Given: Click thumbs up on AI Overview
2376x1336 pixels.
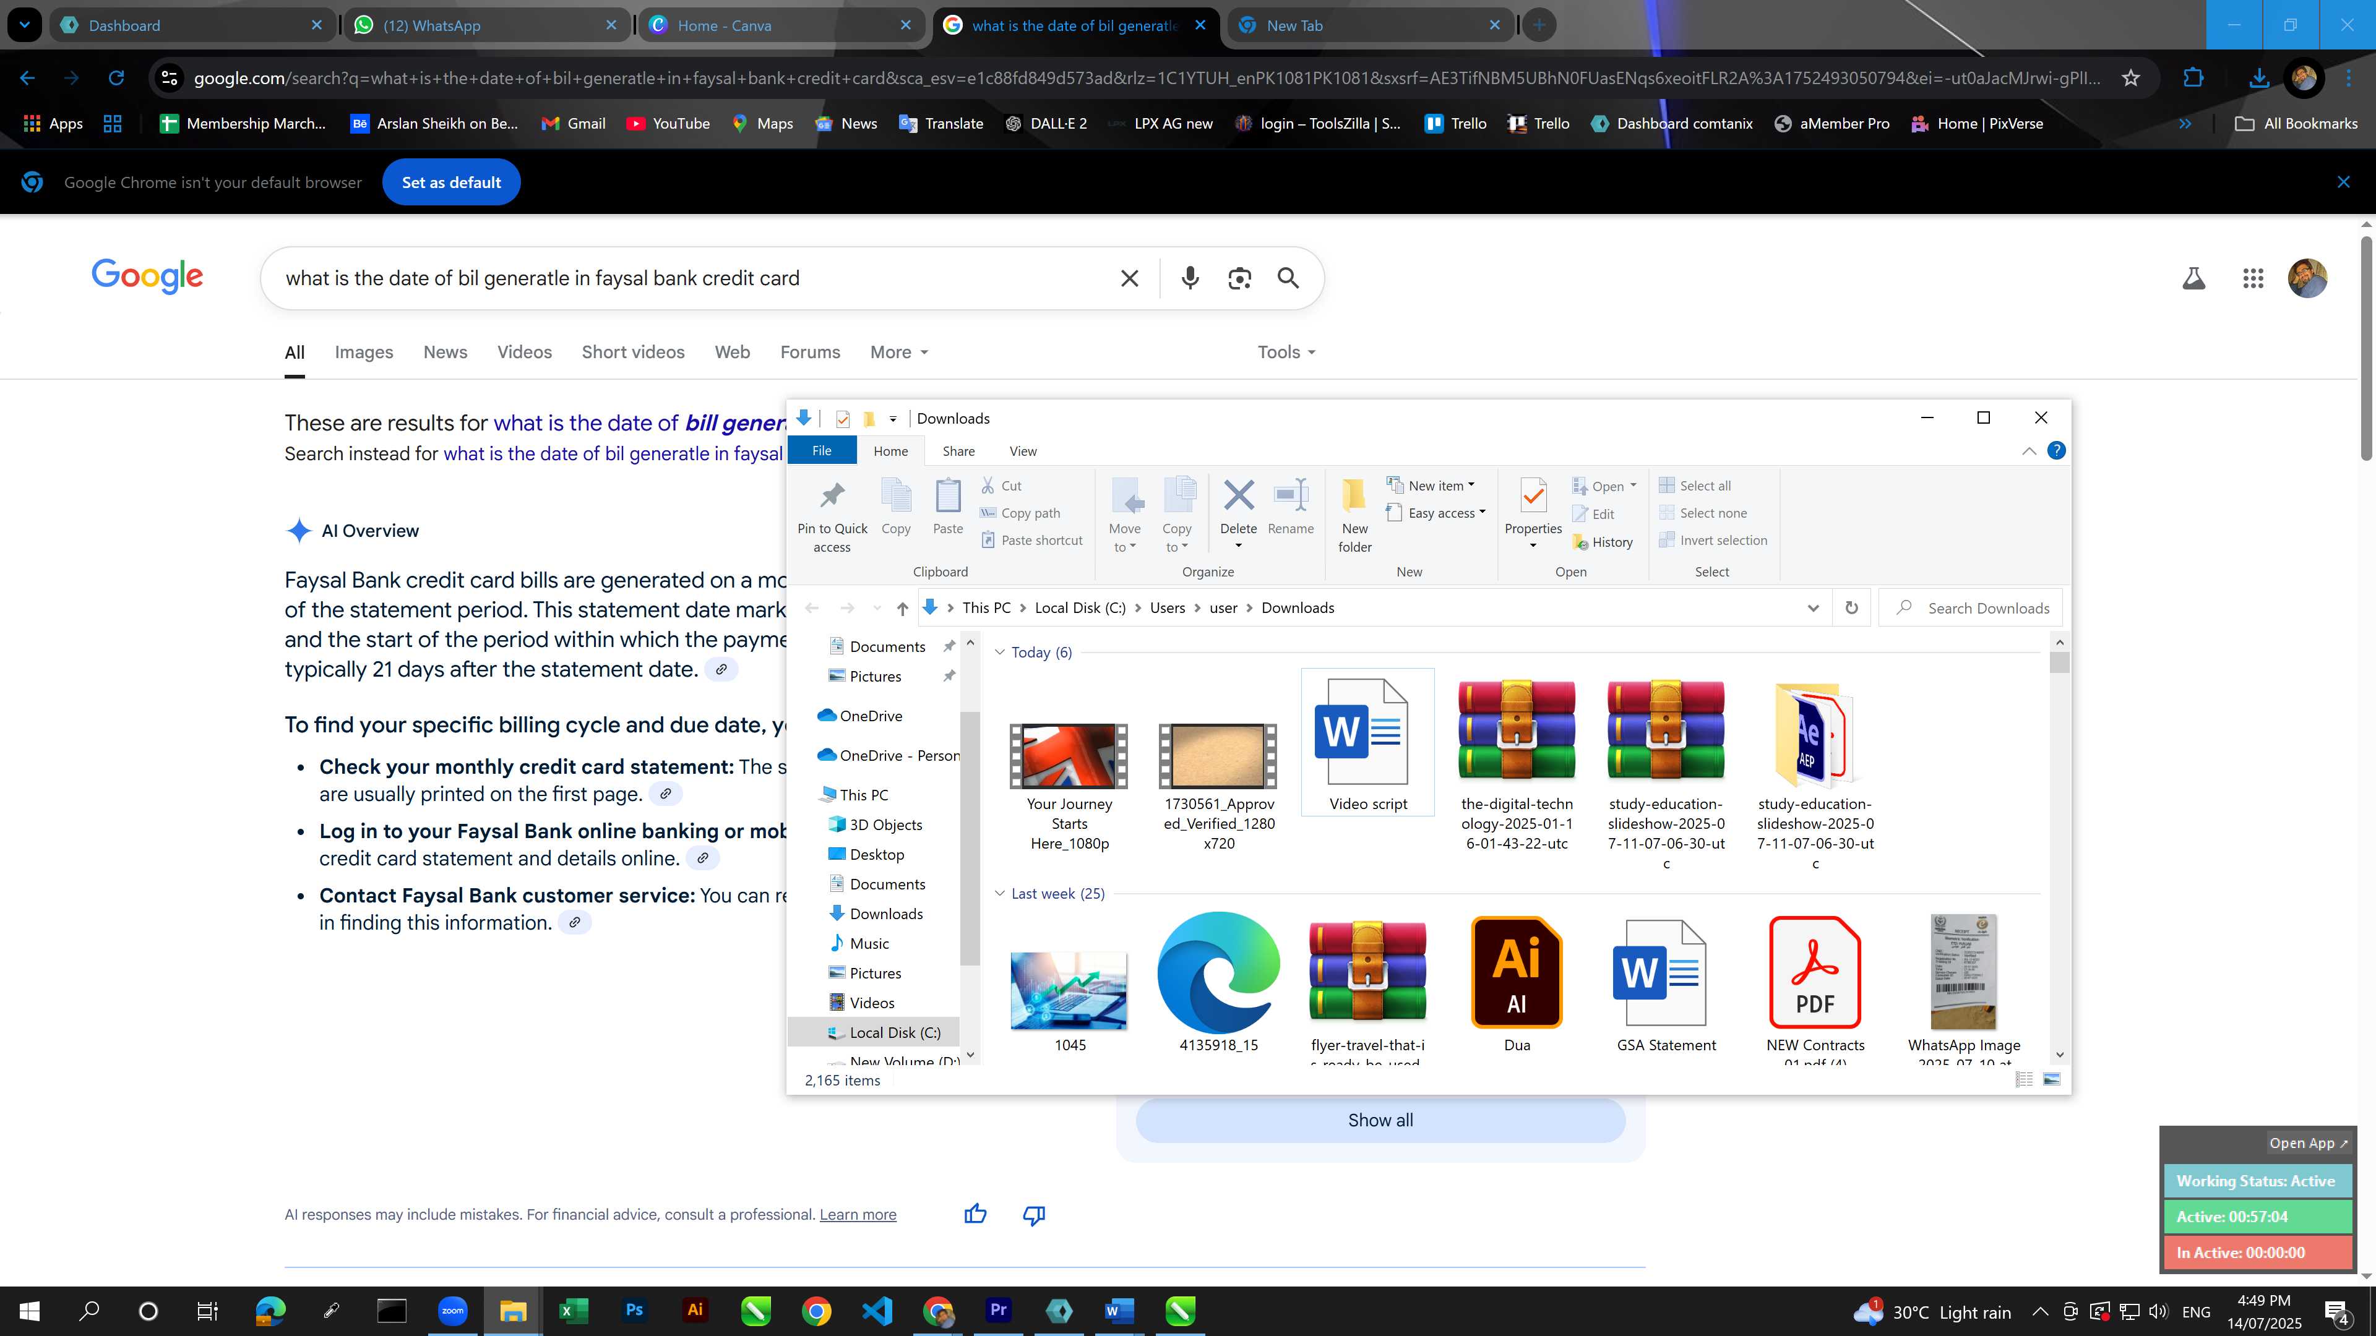Looking at the screenshot, I should pyautogui.click(x=975, y=1214).
